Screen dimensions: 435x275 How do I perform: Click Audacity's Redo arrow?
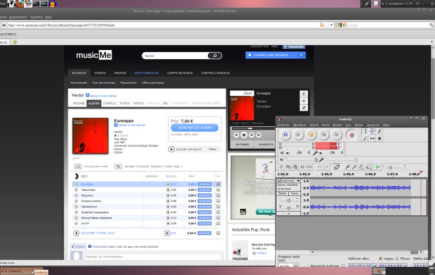(326, 167)
